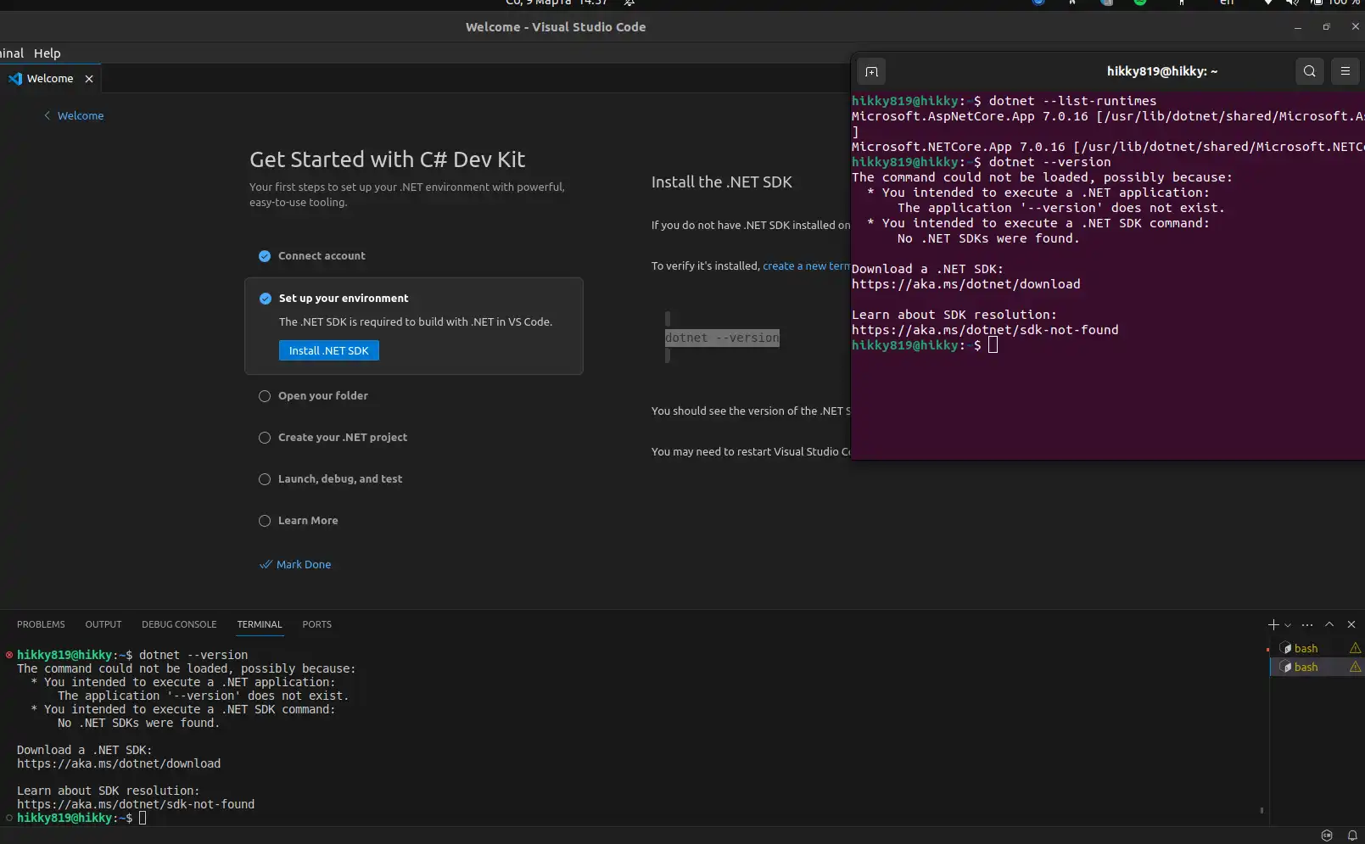
Task: Click the sdk-not-found URL in VS Code terminal
Action: coord(136,804)
